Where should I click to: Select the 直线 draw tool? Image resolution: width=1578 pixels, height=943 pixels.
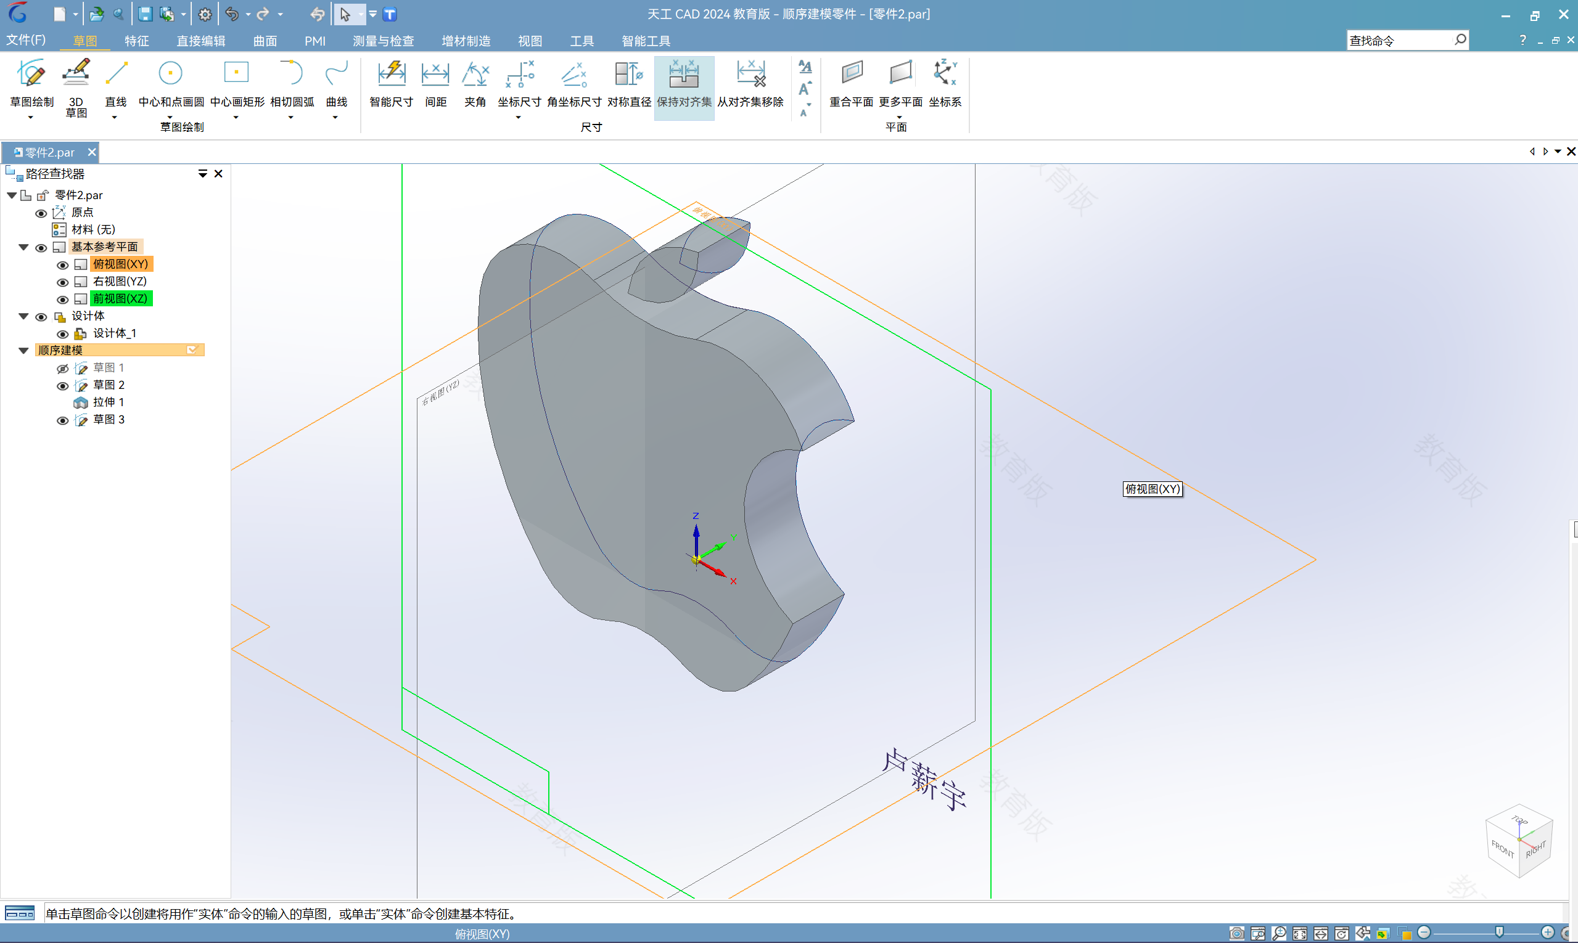coord(115,86)
